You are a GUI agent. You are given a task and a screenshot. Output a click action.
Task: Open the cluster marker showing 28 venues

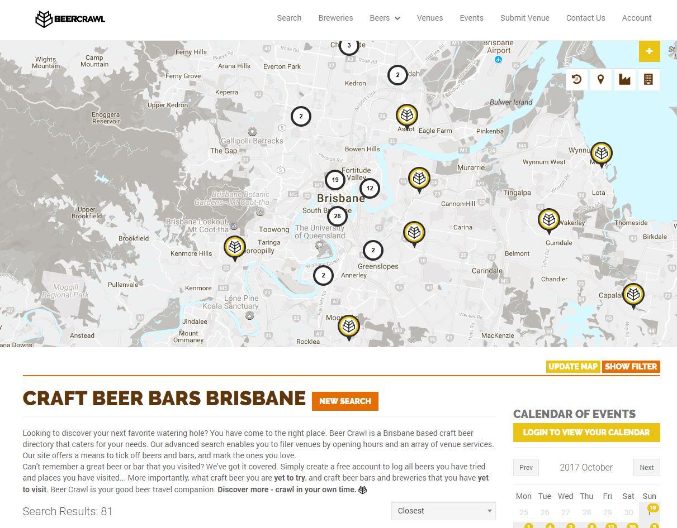coord(337,216)
